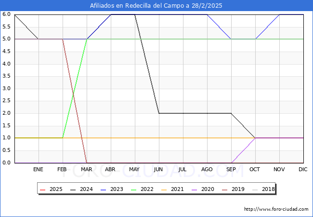This screenshot has width=313, height=217.
Task: Click the FEB month axis label
Action: 62,169
